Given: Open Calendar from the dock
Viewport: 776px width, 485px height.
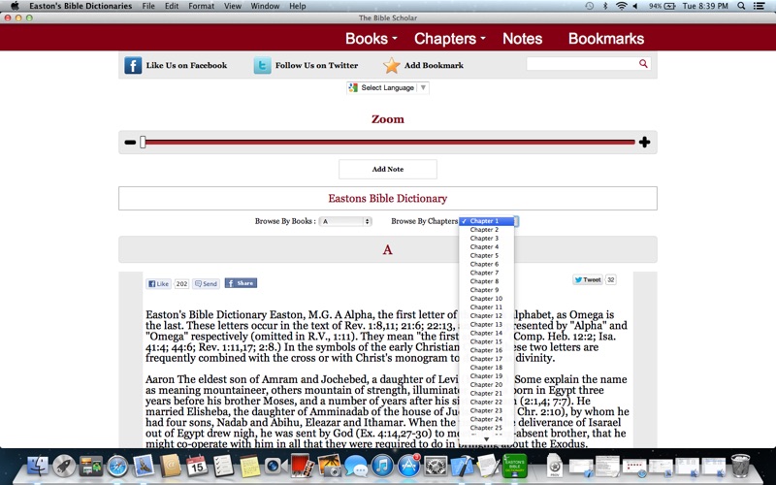Looking at the screenshot, I should coord(197,466).
